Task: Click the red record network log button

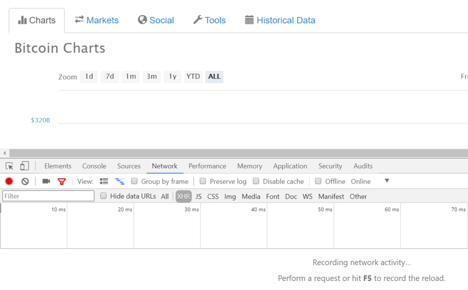Action: [9, 181]
